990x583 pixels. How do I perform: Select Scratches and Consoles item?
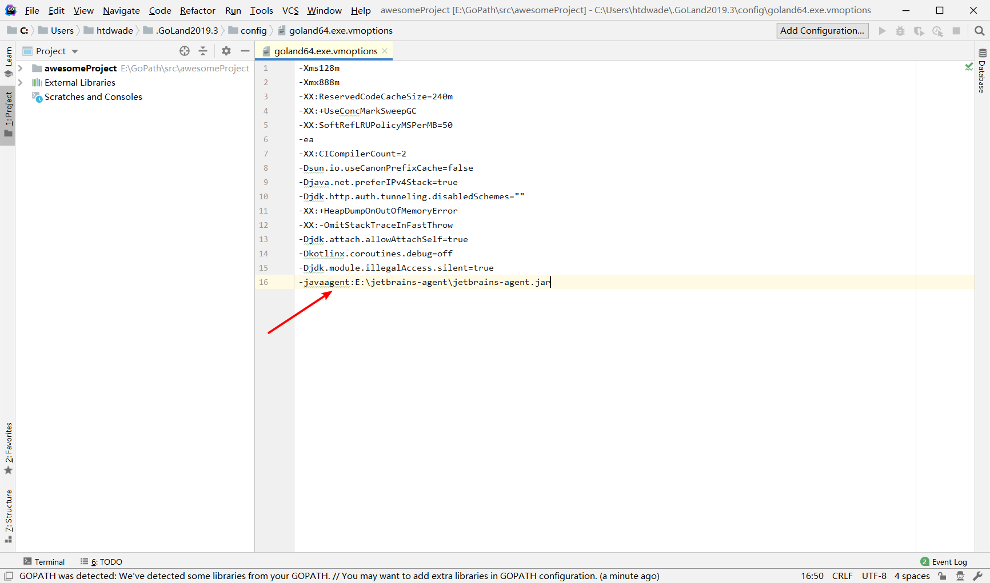93,97
